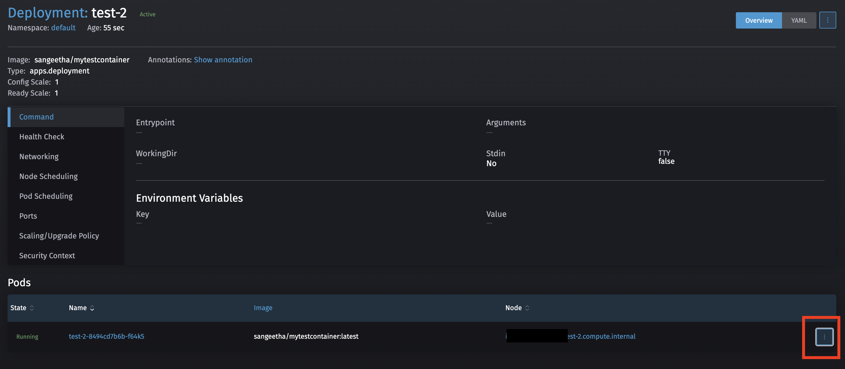Click the Age 55 sec value

114,28
